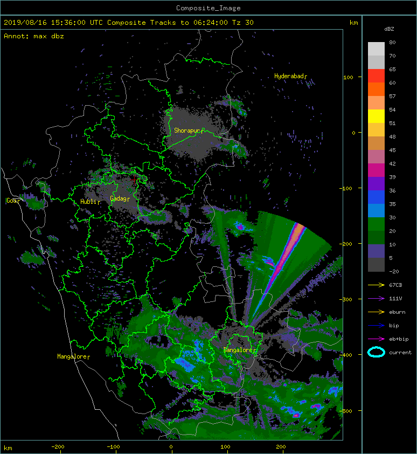Click the Gadag city label
Screen dimensions: 417x454
[x=119, y=198]
